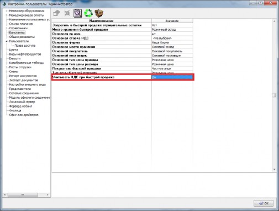Expand the Менеджер видов оплаты node
This screenshot has height=211, width=279.
pos(7,15)
